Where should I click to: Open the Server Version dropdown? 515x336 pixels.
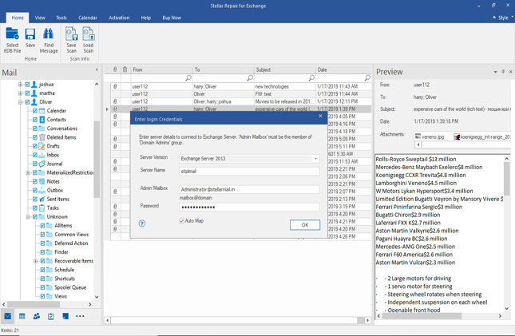[x=315, y=158]
